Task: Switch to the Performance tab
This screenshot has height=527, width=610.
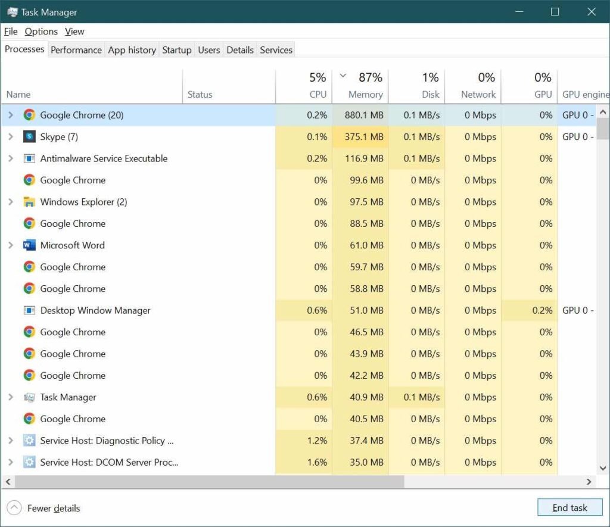Action: point(76,50)
